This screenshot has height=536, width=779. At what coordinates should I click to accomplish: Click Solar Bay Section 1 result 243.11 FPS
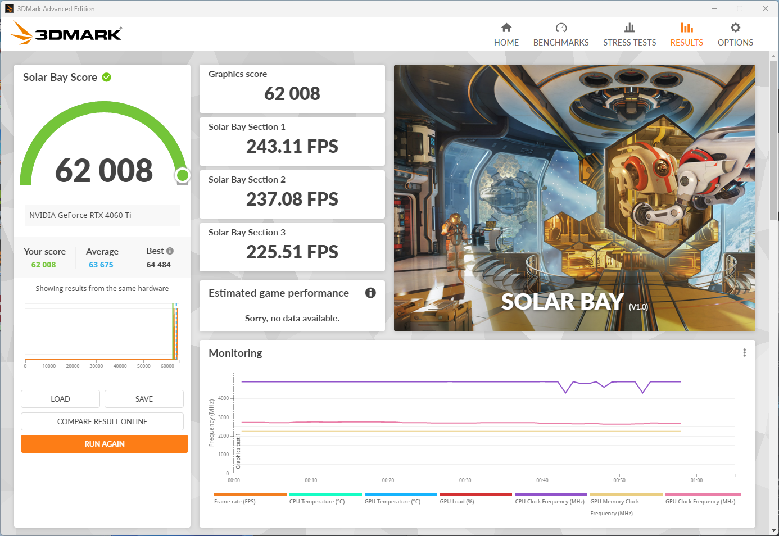(292, 146)
